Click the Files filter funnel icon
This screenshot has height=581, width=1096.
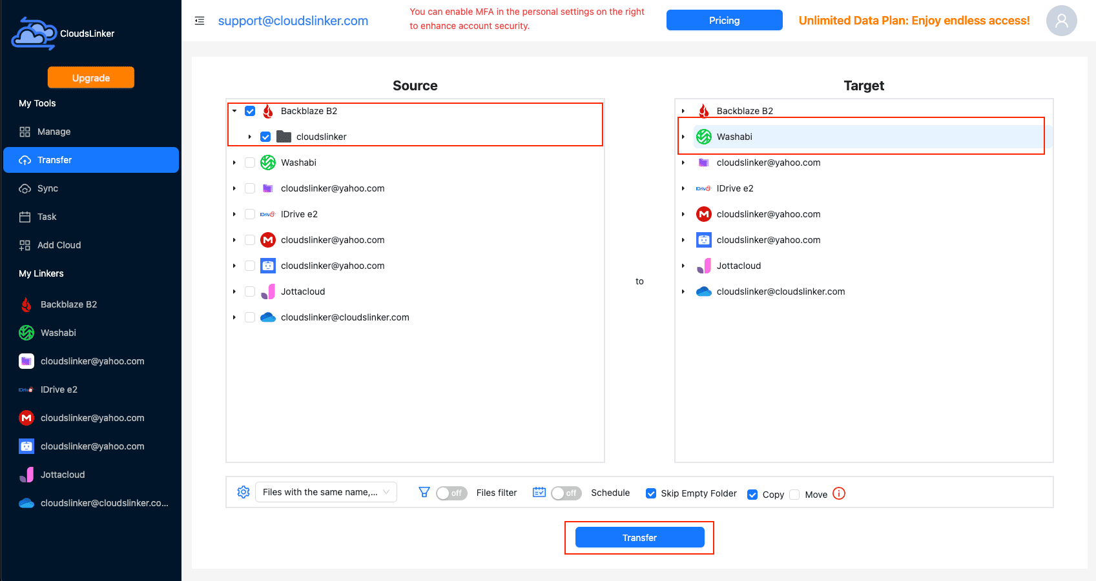424,492
